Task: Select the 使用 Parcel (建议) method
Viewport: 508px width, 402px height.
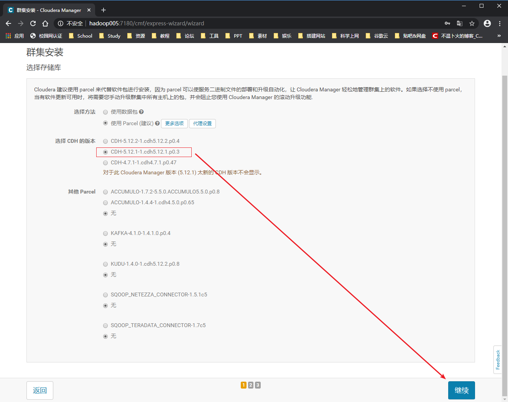Action: point(105,123)
